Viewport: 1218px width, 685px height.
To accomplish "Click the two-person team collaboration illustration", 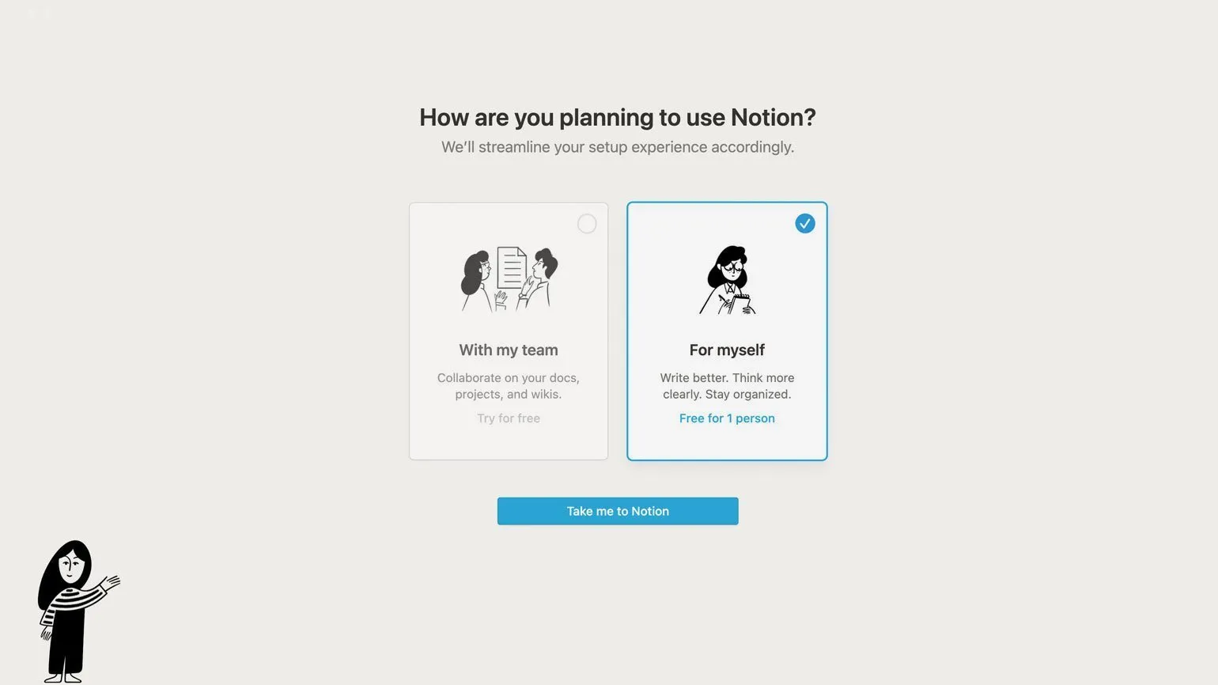I will 509,279.
